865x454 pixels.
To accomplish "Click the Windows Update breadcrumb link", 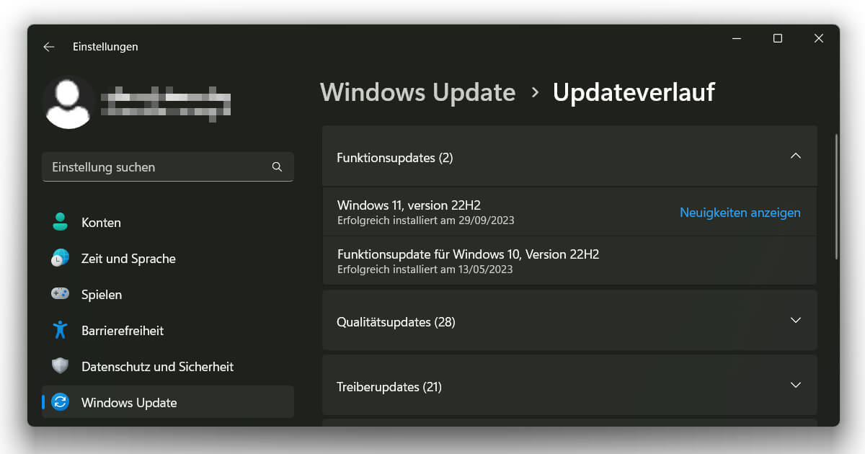I will click(x=417, y=92).
